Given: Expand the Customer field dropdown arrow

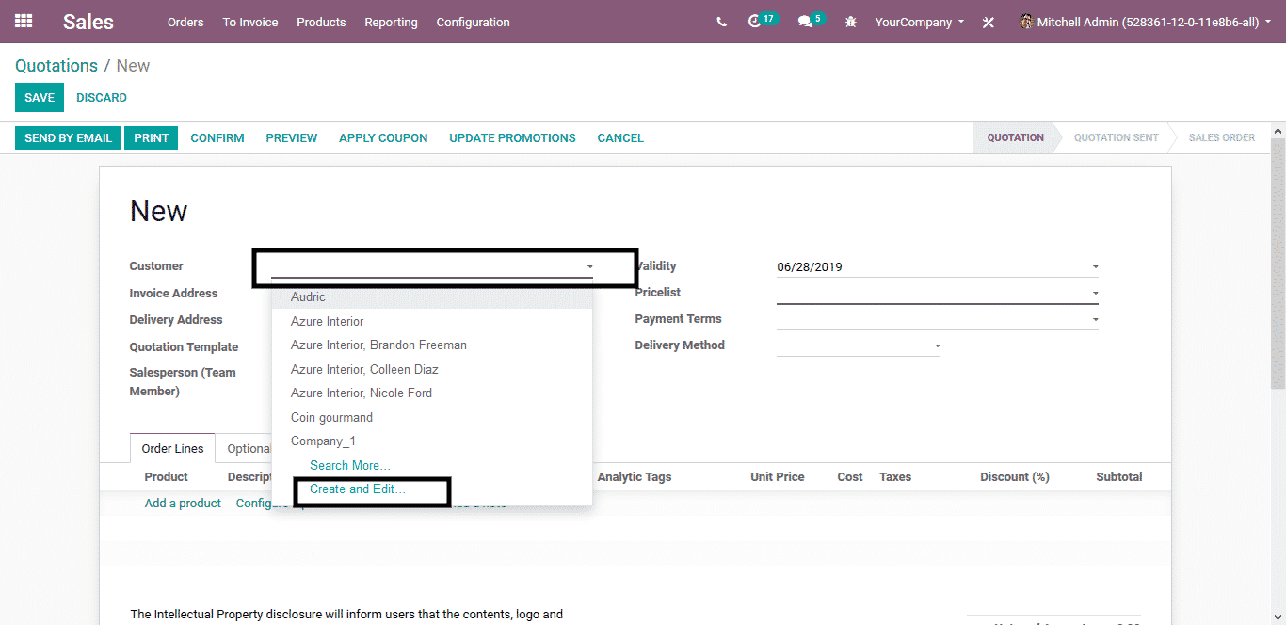Looking at the screenshot, I should 589,267.
